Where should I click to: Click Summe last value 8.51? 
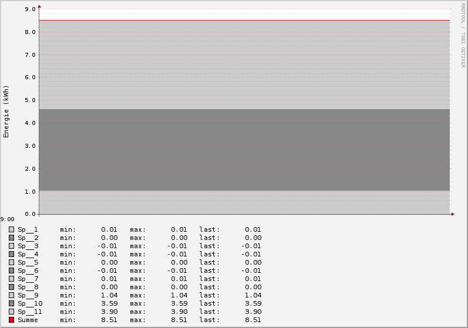coord(253,320)
